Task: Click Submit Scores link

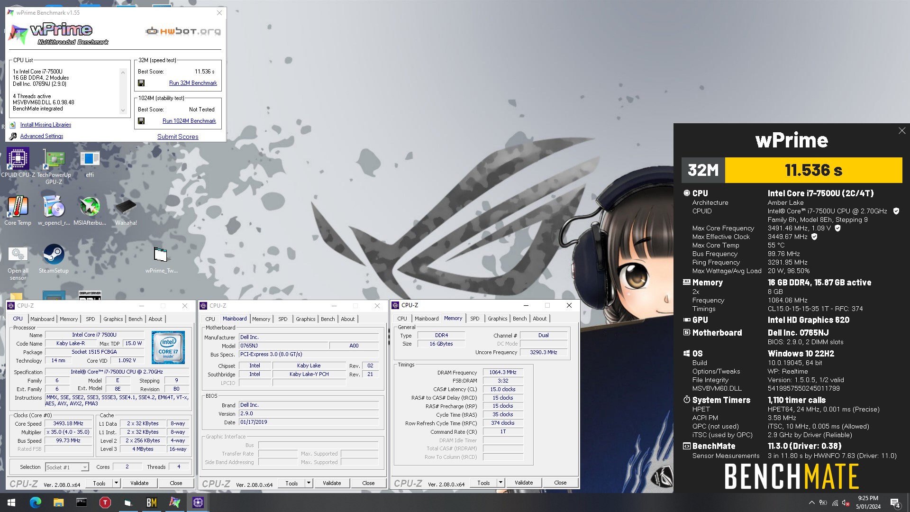Action: coord(178,137)
